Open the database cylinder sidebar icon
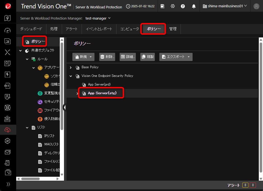The image size is (263, 191). pyautogui.click(x=8, y=108)
